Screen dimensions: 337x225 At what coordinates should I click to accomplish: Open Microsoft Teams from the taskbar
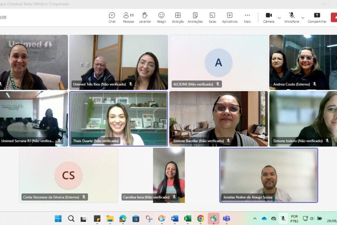[x=226, y=218]
